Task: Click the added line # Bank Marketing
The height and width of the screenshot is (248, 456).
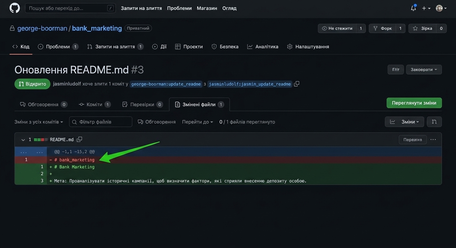Action: 228,167
